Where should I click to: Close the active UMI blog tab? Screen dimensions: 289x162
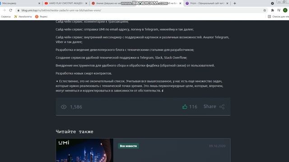pyautogui.click(x=180, y=3)
